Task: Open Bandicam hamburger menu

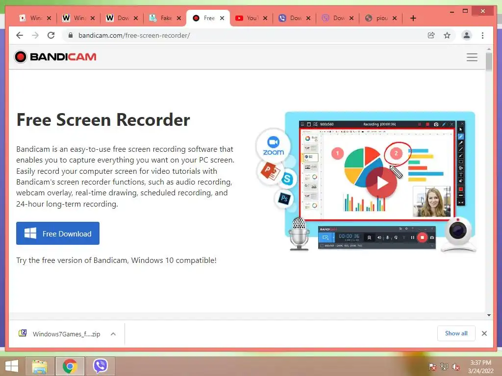Action: (472, 57)
